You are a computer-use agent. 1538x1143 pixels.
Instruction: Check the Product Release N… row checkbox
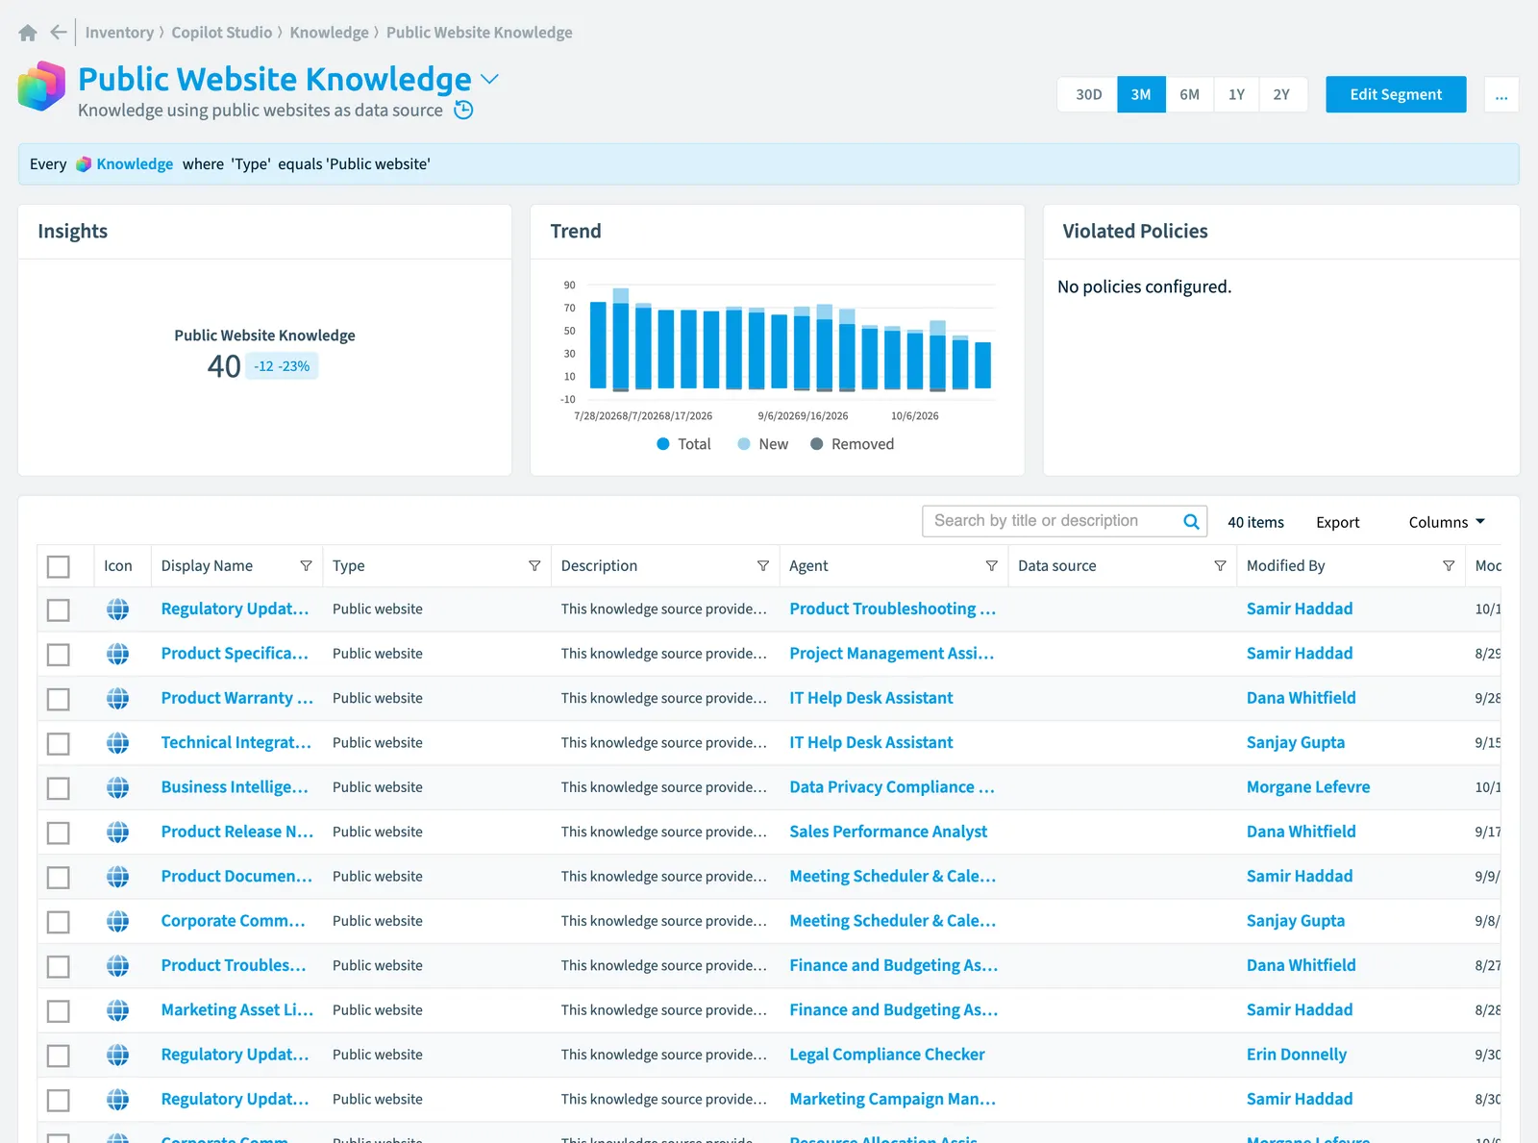tap(59, 832)
